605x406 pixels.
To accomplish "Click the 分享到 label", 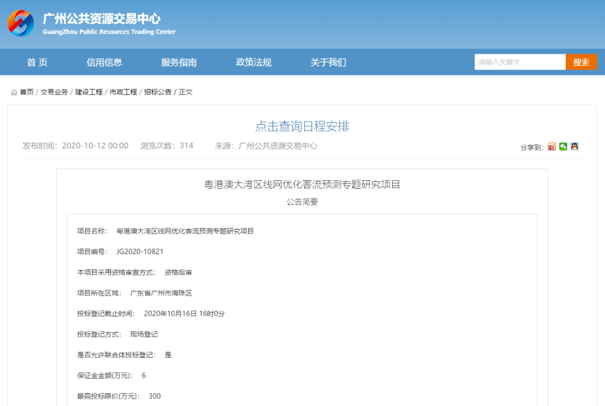I will click(532, 147).
